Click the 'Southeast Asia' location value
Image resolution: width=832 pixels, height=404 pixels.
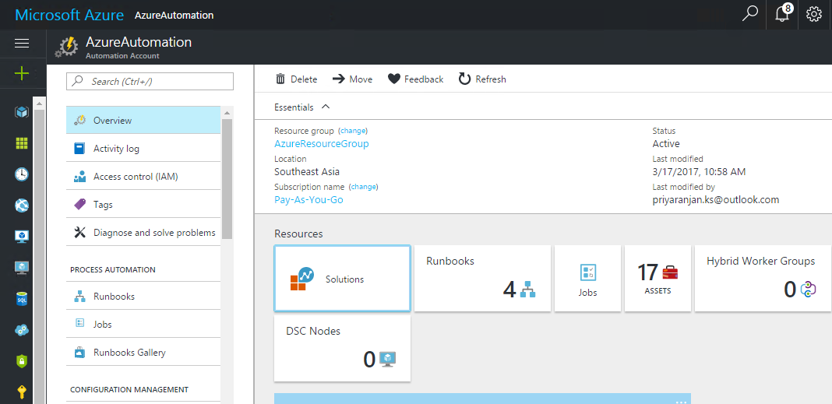coord(307,172)
